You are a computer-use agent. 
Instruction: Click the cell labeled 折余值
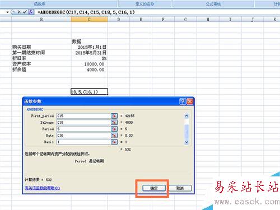(x=41, y=69)
